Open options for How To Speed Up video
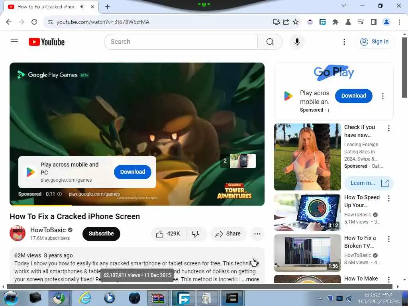 click(x=389, y=198)
